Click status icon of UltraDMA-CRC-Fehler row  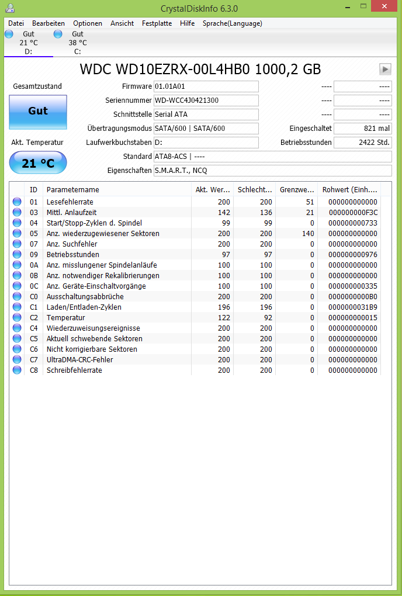tap(17, 359)
